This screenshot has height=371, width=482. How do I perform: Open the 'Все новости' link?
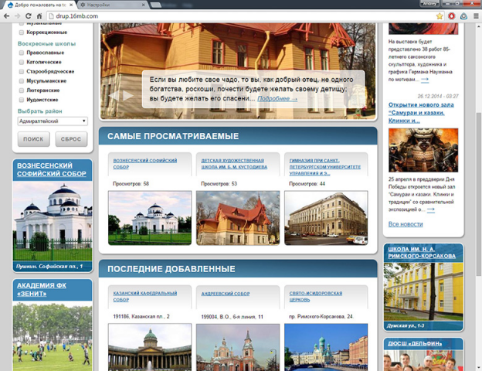(x=406, y=224)
